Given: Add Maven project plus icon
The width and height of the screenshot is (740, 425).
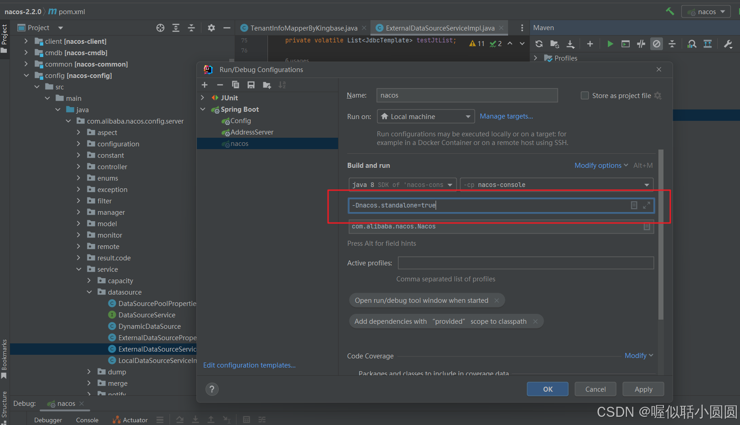Looking at the screenshot, I should point(590,44).
